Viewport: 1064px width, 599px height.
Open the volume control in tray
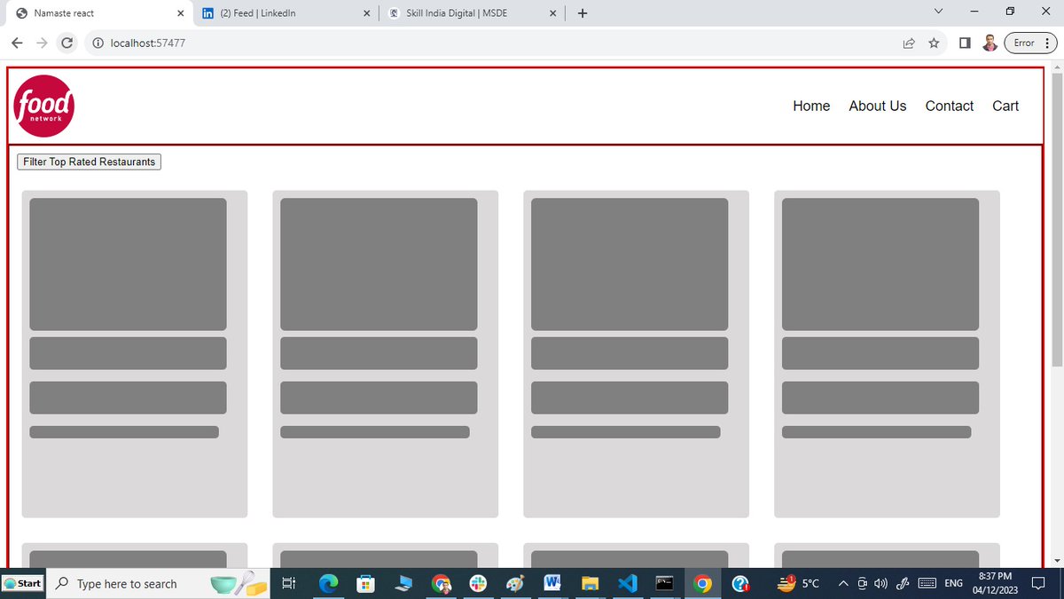tap(880, 584)
